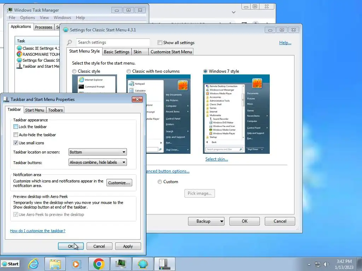362x271 pixels.
Task: Open Internet Explorer from the taskbar
Action: 34,264
